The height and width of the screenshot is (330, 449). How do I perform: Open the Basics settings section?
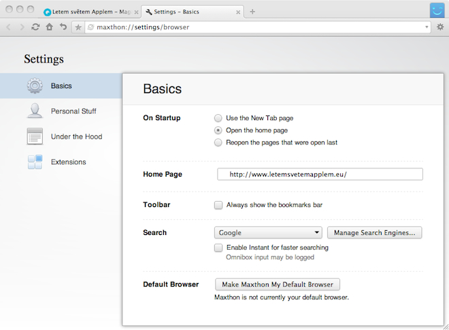coord(61,86)
